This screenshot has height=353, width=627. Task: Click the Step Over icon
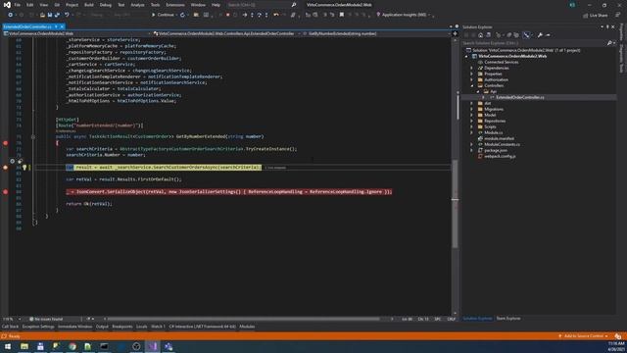pyautogui.click(x=259, y=15)
